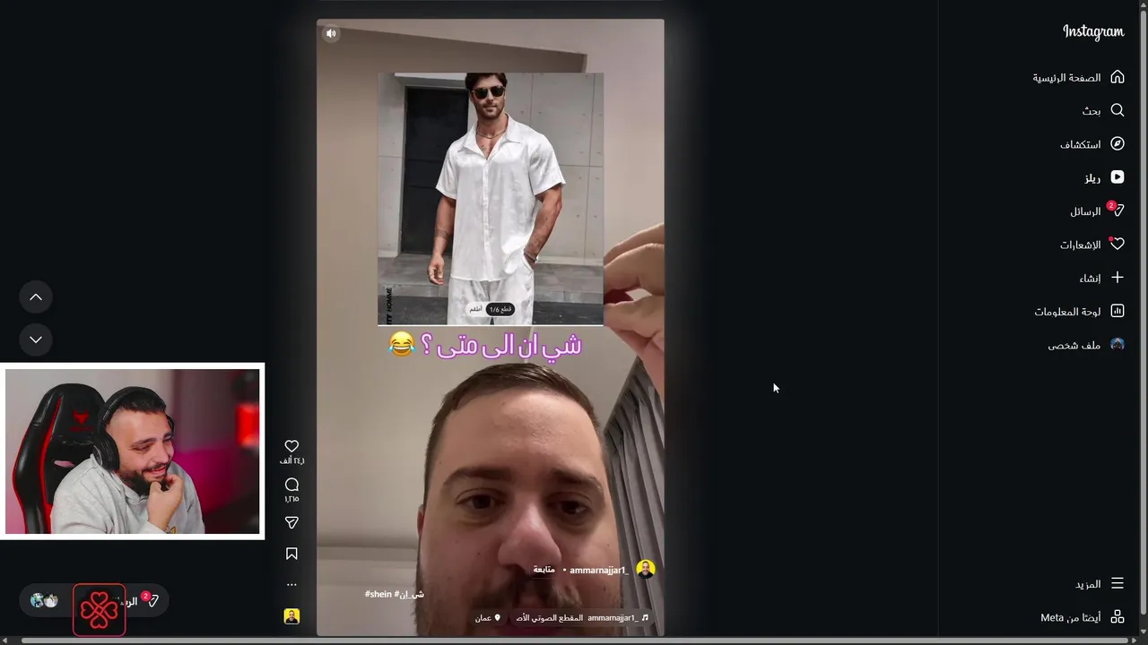The image size is (1148, 645).
Task: Toggle the reel's sound speaker icon
Action: [x=331, y=33]
